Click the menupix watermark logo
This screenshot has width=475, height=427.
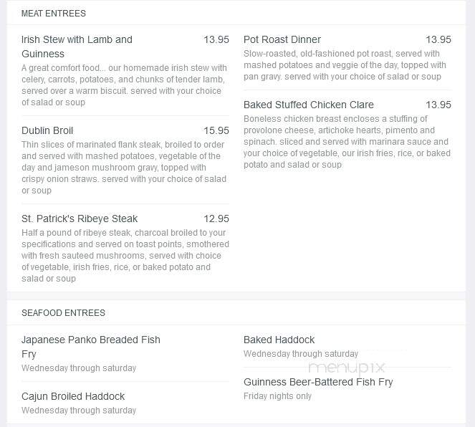coord(347,368)
